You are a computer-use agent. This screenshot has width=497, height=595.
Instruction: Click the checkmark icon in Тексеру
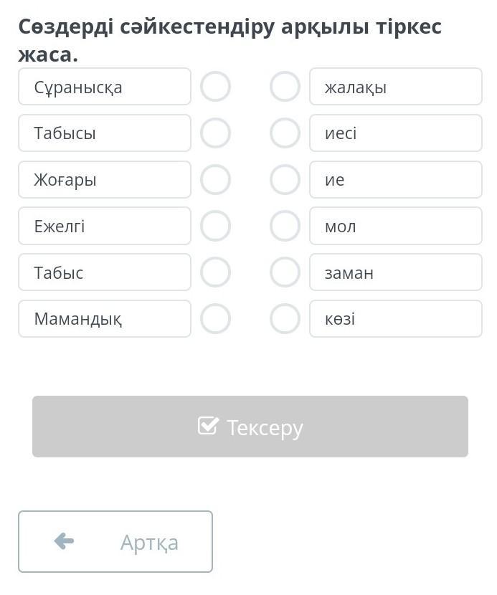coord(208,426)
